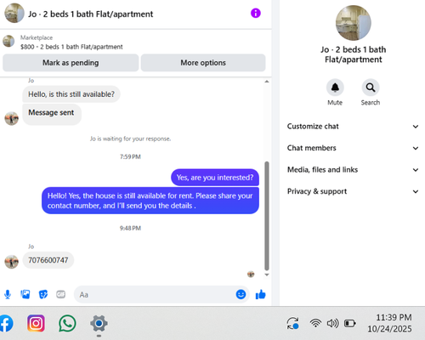Open Wi-Fi network tray icon
Image resolution: width=425 pixels, height=340 pixels.
point(315,323)
